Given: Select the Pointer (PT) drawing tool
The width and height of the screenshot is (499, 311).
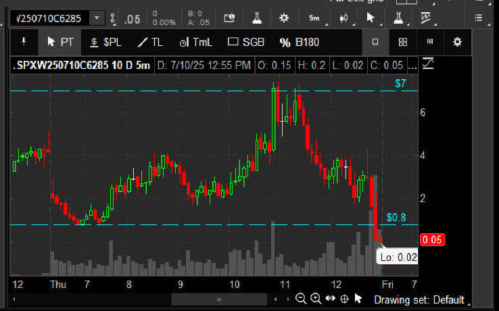Looking at the screenshot, I should [x=60, y=42].
